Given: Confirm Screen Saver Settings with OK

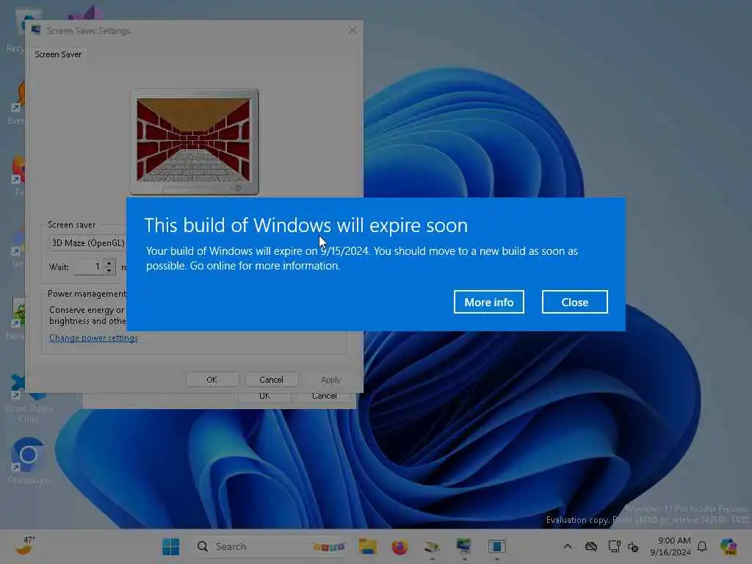Looking at the screenshot, I should [211, 380].
